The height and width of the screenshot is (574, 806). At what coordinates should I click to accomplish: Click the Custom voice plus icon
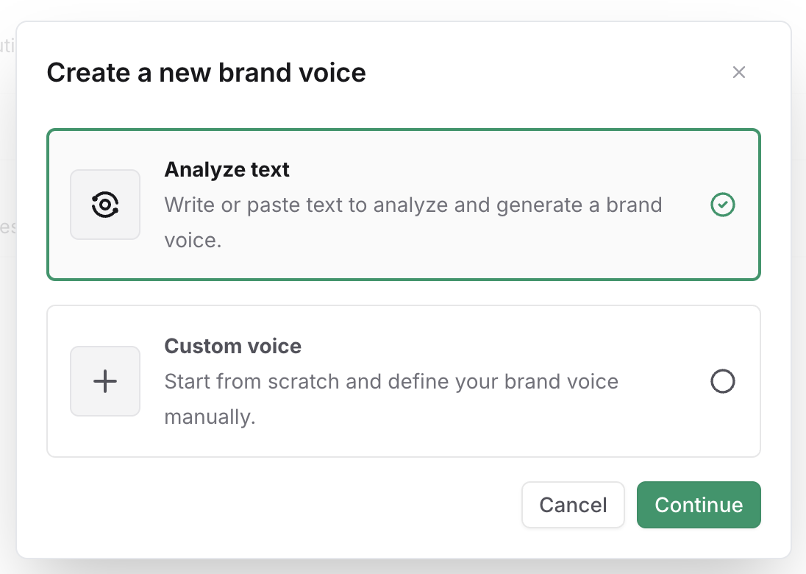click(x=105, y=381)
